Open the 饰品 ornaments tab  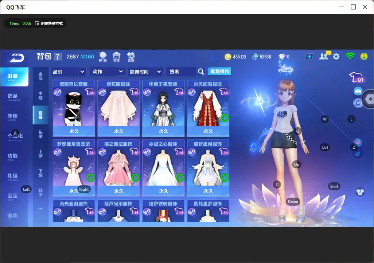click(13, 97)
